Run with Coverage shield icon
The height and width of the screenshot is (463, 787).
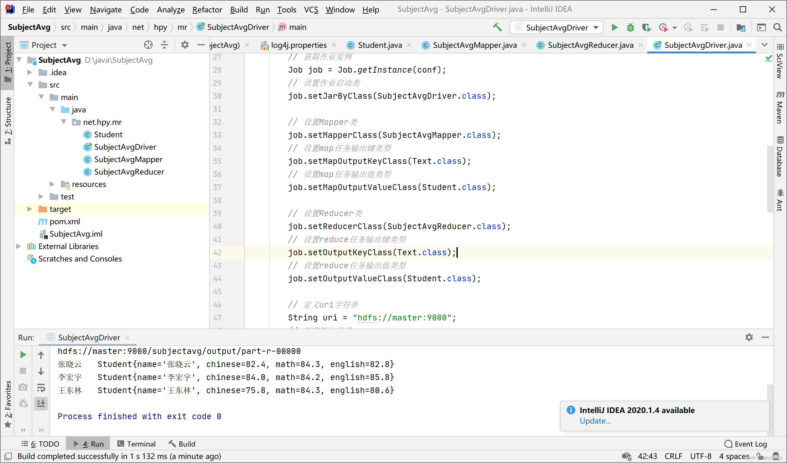pyautogui.click(x=646, y=28)
